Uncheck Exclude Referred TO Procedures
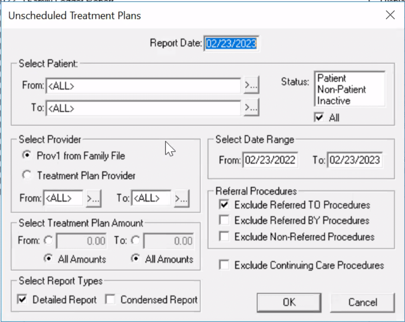This screenshot has height=322, width=405. pos(224,205)
